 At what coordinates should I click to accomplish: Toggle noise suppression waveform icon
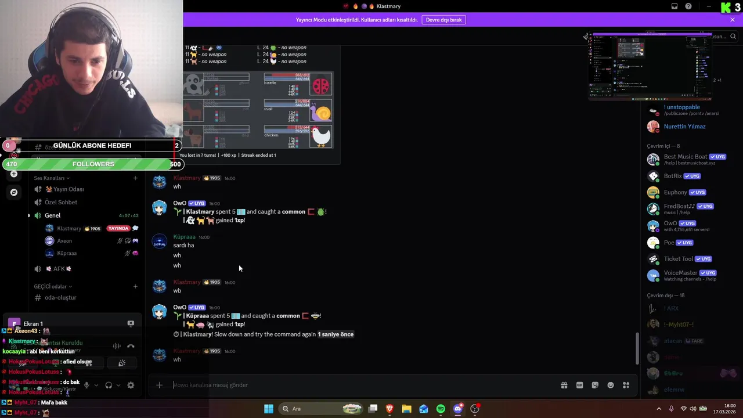(117, 347)
